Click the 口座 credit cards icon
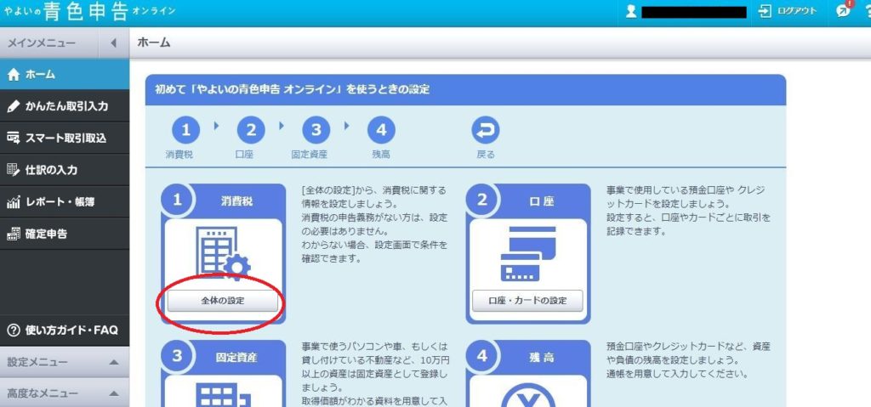This screenshot has height=407, width=871. pyautogui.click(x=527, y=254)
